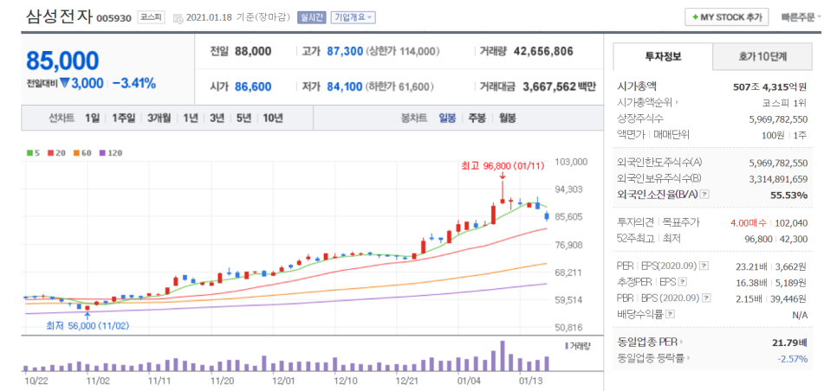The width and height of the screenshot is (837, 391).
Task: Click the current price 85,000
Action: point(62,61)
